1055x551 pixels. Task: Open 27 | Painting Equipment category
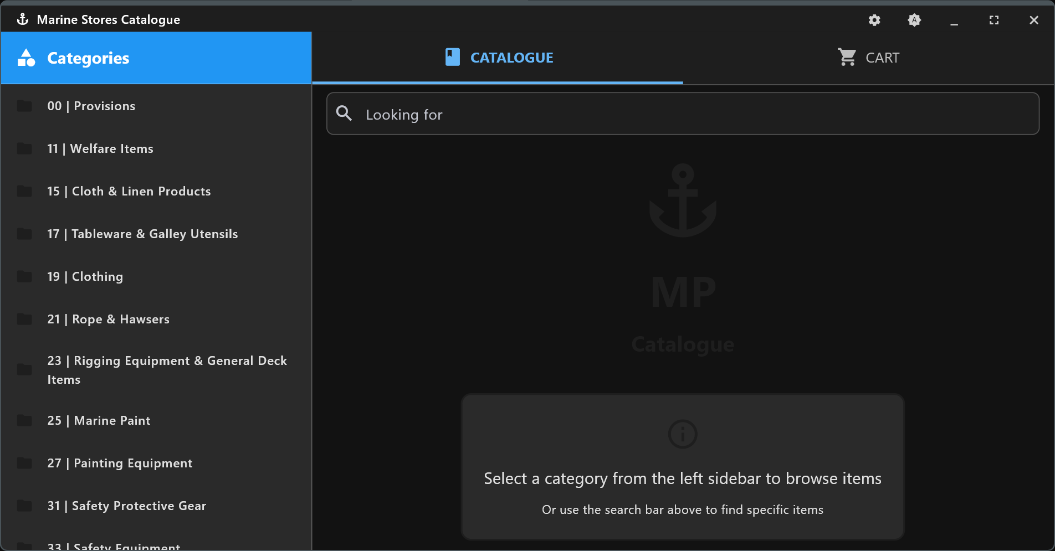[156, 463]
